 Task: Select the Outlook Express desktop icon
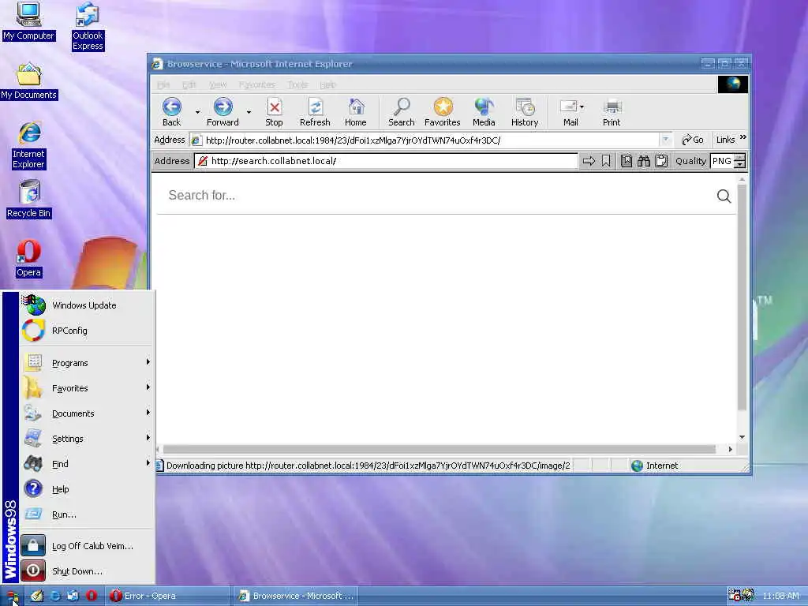(88, 27)
